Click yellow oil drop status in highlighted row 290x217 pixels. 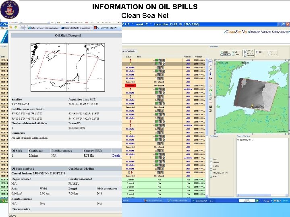130,63
